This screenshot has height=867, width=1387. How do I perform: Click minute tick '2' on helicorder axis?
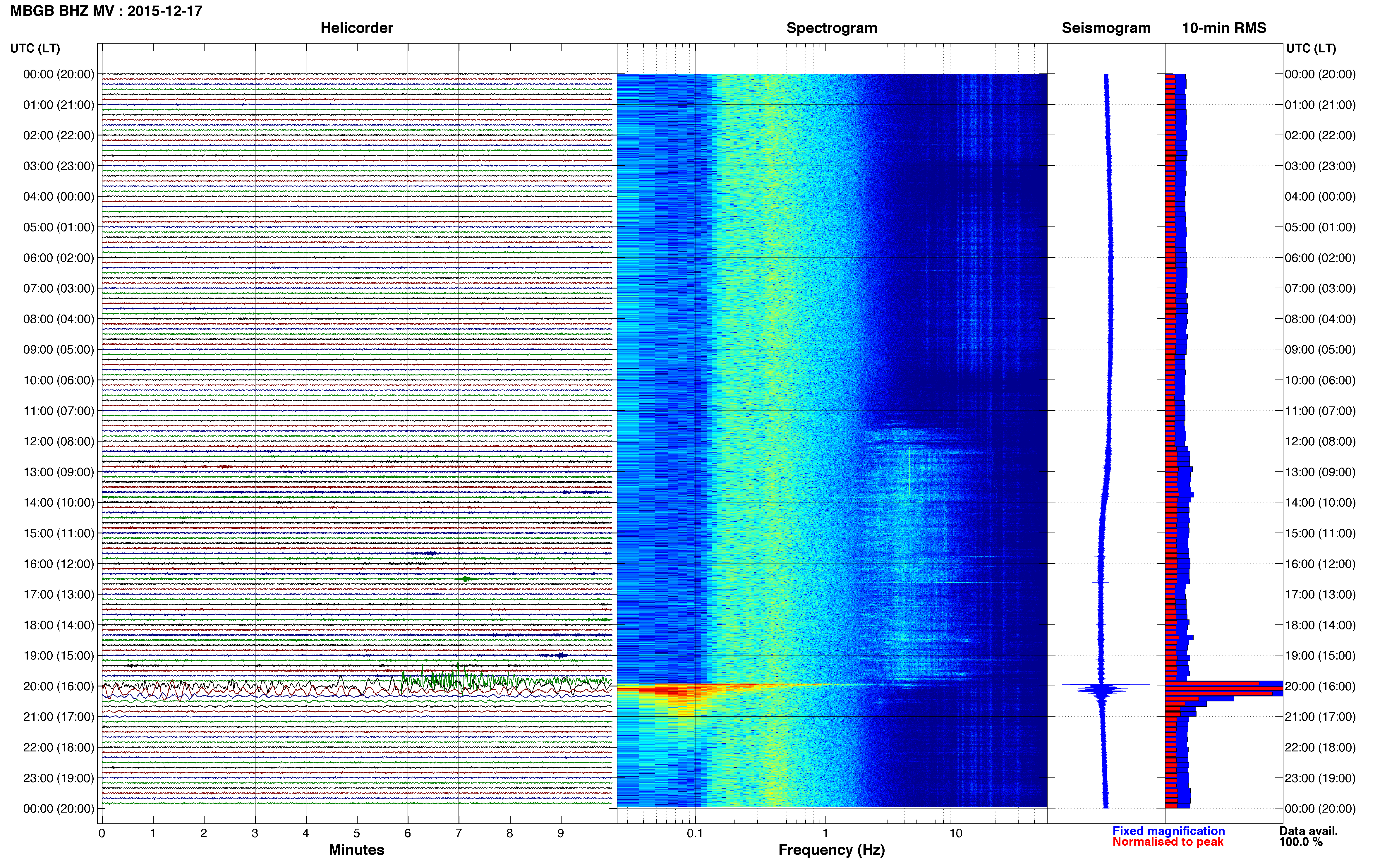(x=204, y=833)
